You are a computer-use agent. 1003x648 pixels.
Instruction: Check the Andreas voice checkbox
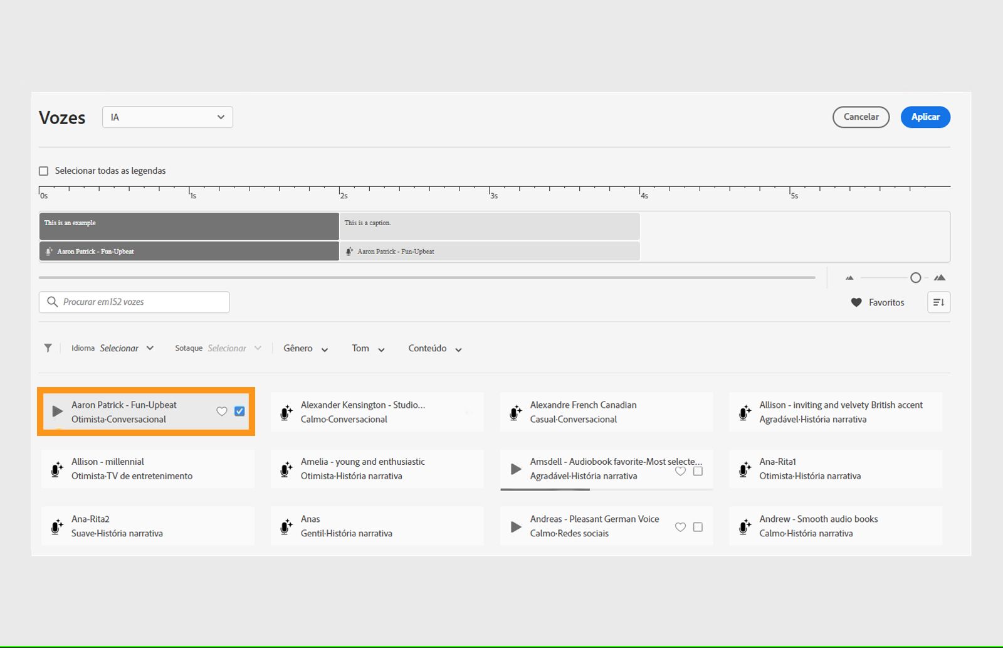point(698,527)
